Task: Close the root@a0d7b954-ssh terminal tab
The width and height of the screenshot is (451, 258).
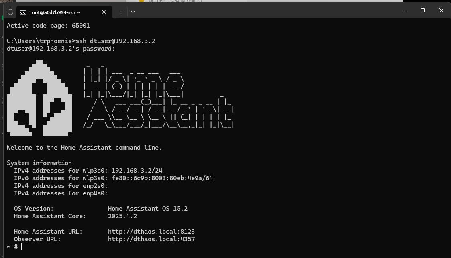Action: click(104, 12)
